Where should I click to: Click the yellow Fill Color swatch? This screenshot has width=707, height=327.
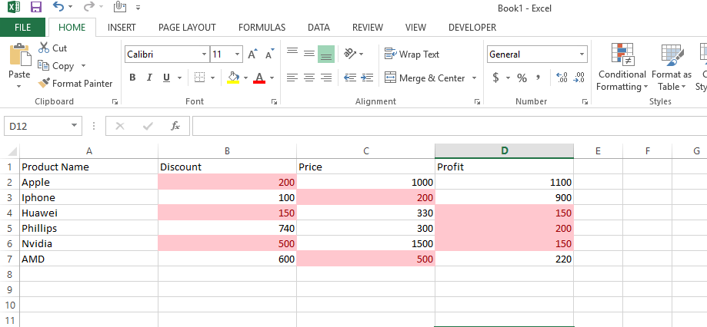coord(233,78)
